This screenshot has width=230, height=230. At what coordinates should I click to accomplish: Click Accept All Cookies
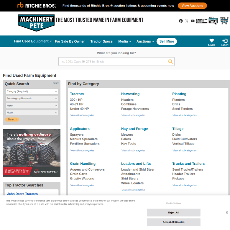pyautogui.click(x=174, y=222)
